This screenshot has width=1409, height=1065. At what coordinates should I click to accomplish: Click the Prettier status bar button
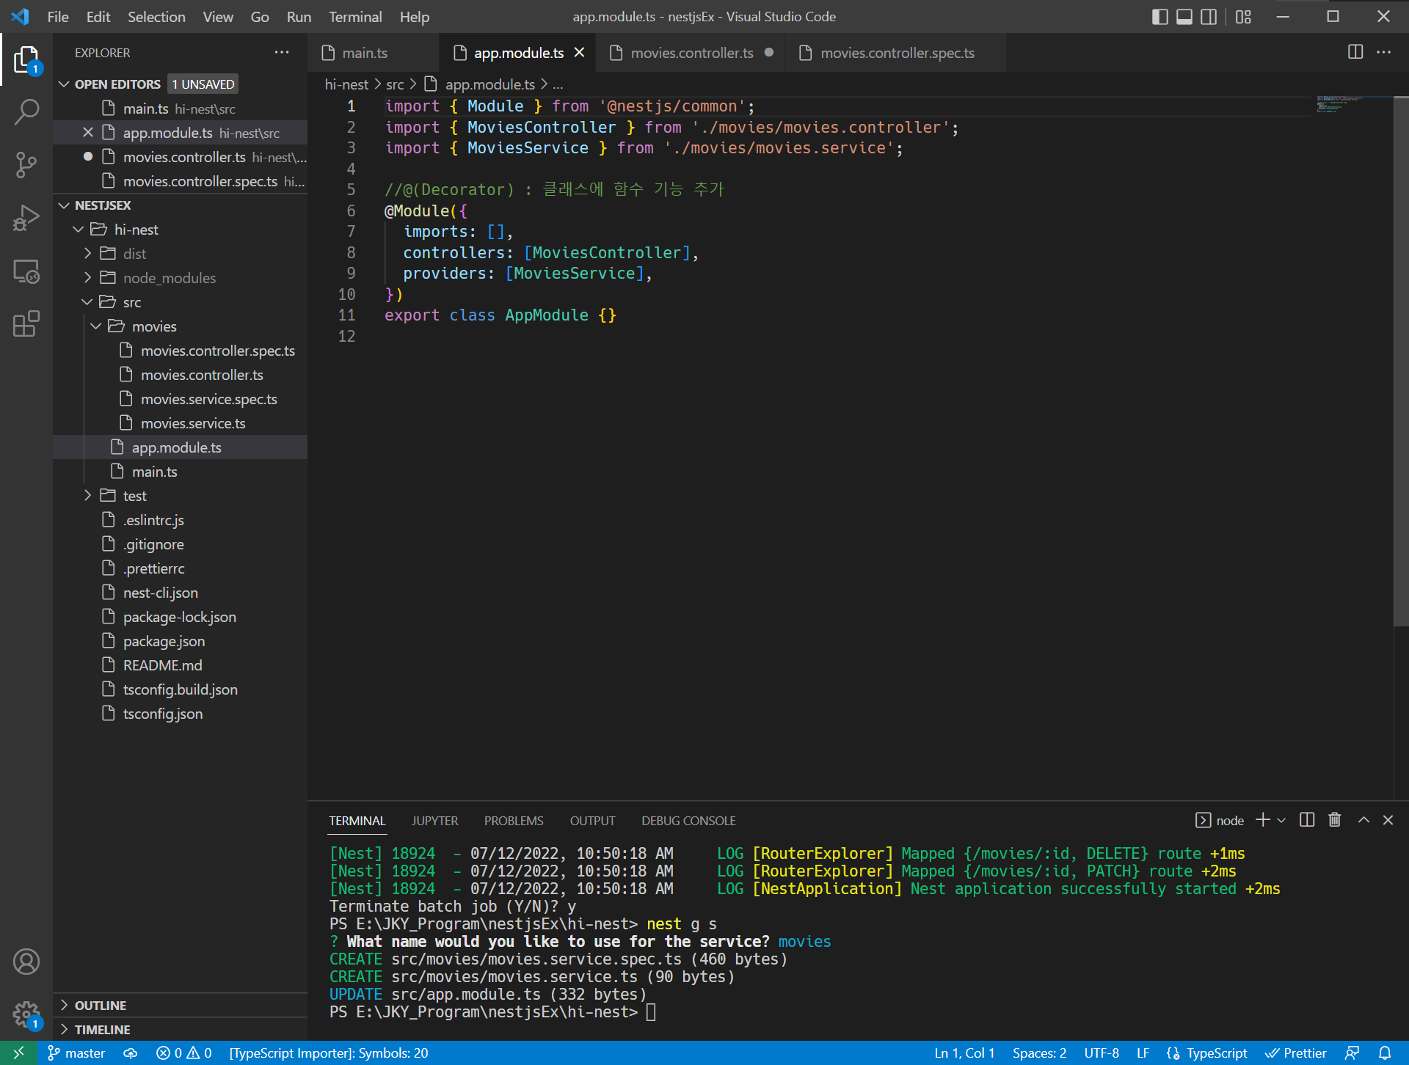(1296, 1053)
